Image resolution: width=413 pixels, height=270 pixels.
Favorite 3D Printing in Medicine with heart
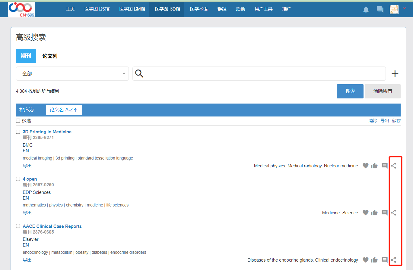tap(365, 166)
